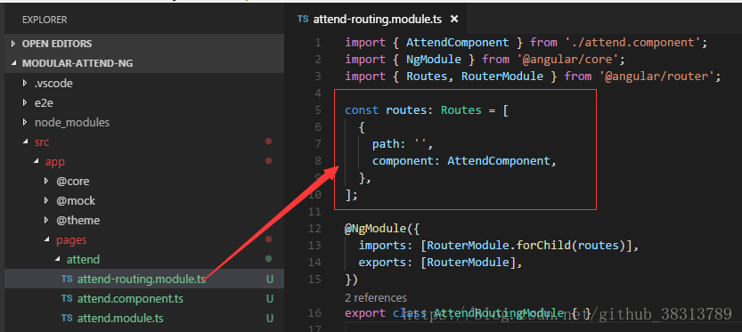
Task: Close the attend-routing.module.ts editor tab
Action: click(x=453, y=19)
